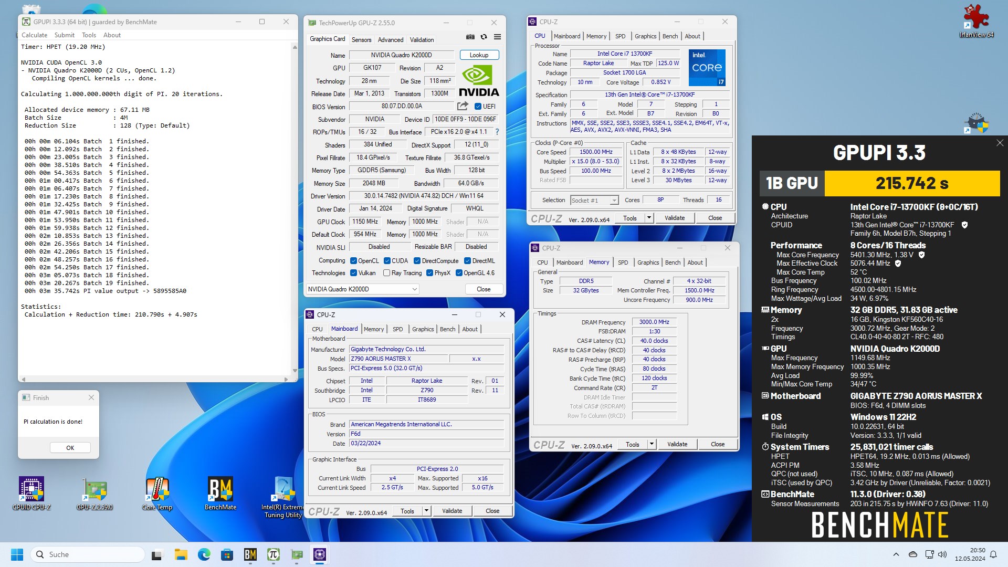Click the GPUPI vertical scrollbar

(x=295, y=209)
